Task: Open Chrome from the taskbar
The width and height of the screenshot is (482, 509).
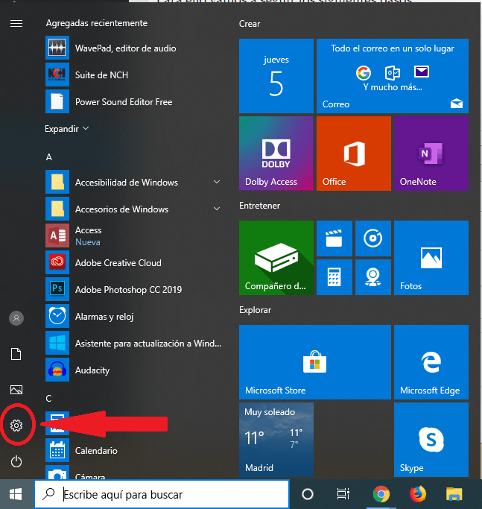Action: [x=381, y=494]
